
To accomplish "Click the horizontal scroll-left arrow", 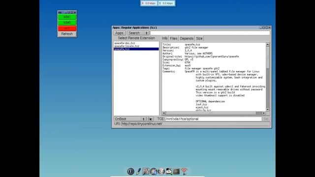I will click(x=164, y=113).
